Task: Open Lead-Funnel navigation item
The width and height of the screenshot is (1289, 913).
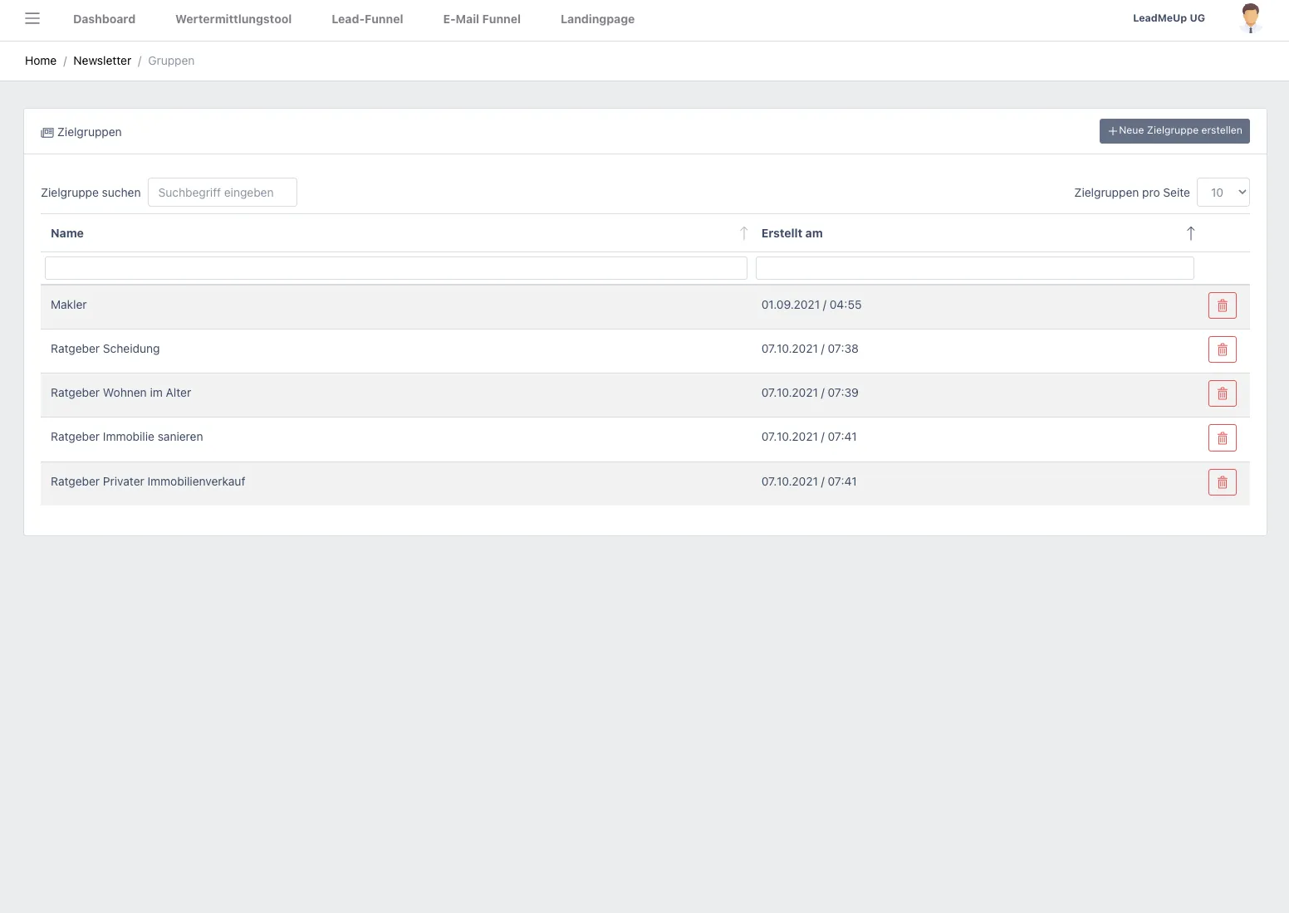Action: [x=367, y=19]
